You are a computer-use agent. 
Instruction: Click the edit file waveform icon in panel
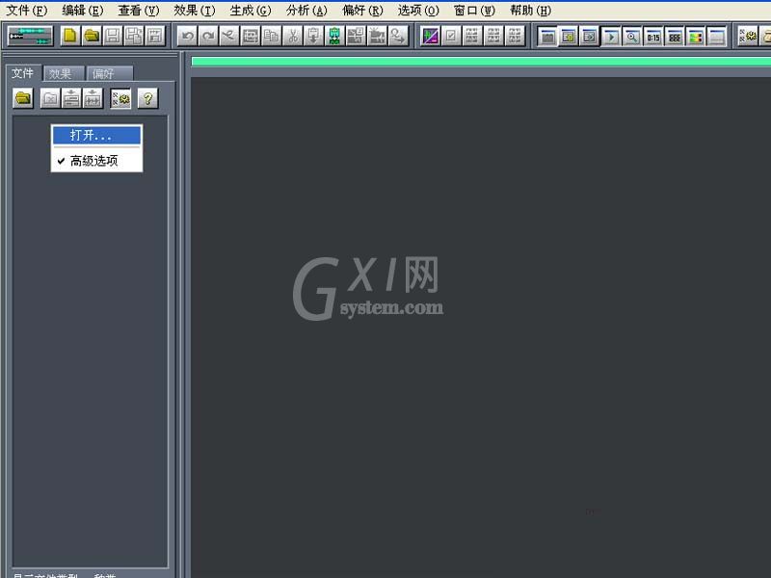tap(93, 98)
